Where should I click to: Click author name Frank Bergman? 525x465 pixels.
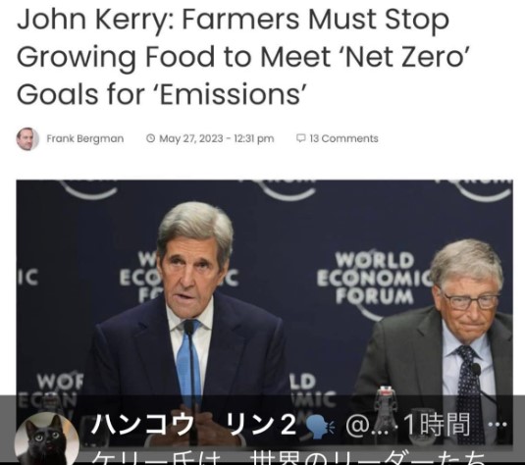point(85,138)
